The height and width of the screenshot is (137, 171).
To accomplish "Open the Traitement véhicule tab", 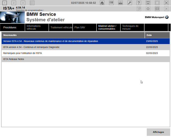I will pos(61,27).
